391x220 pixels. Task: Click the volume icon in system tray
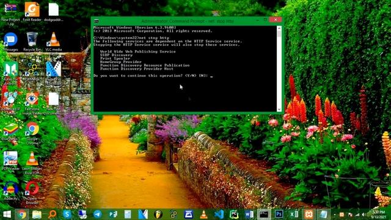[364, 215]
